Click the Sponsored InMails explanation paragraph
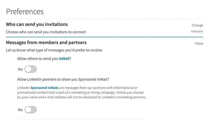210x121 pixels. (x=82, y=92)
